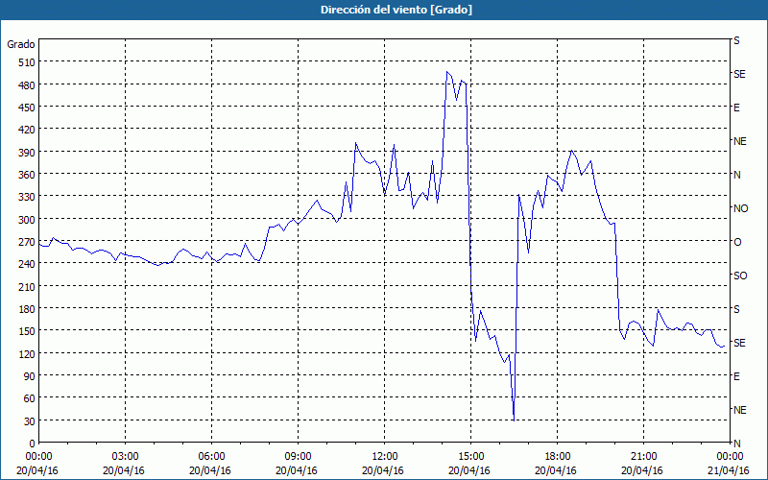The image size is (768, 480).
Task: Click the '360' degree axis label
Action: point(27,175)
